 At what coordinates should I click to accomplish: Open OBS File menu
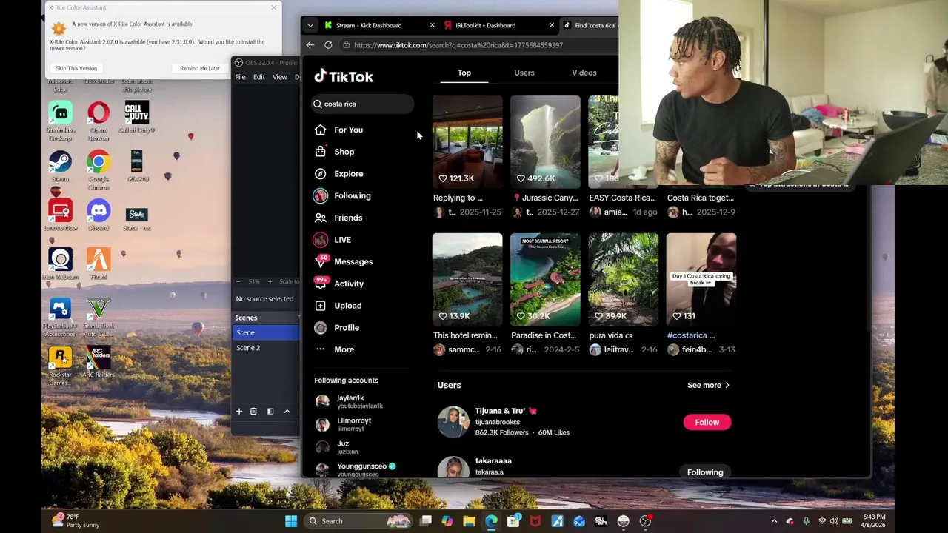pyautogui.click(x=241, y=77)
